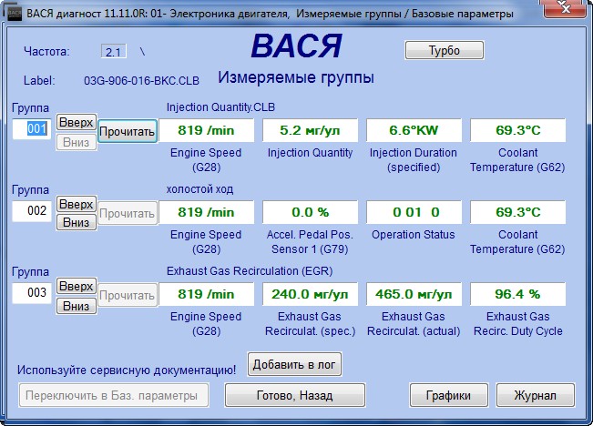This screenshot has width=593, height=426.
Task: Click the 96.4 % EGR duty cycle value
Action: tap(518, 294)
